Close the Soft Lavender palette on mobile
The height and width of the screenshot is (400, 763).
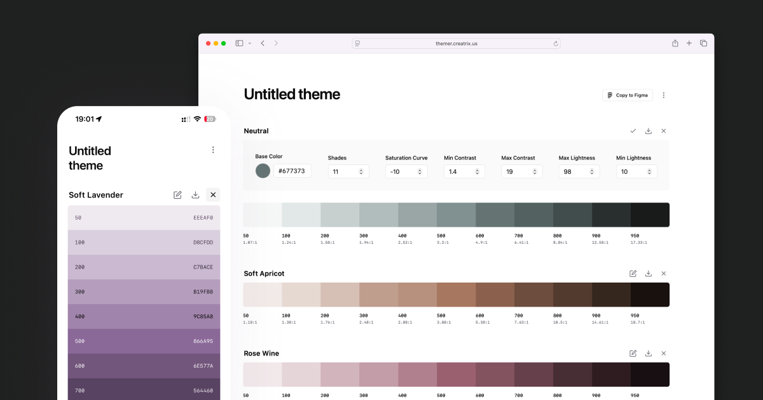coord(213,195)
